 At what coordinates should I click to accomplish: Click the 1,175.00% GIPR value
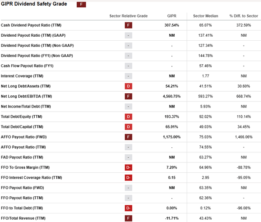click(172, 137)
